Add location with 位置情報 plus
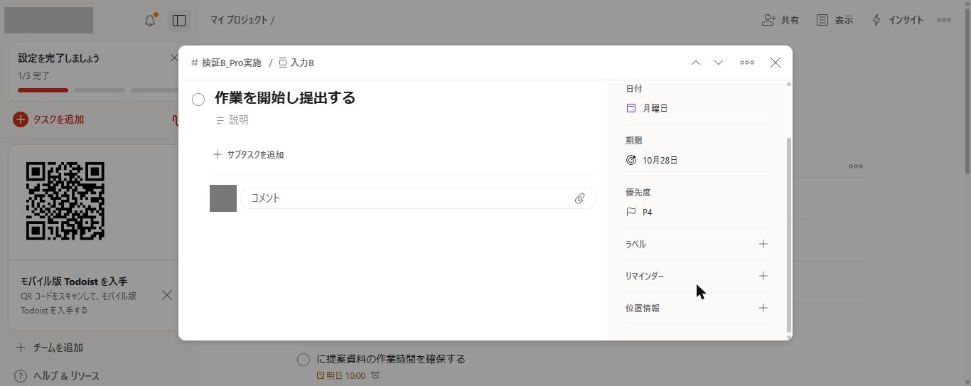 click(763, 308)
